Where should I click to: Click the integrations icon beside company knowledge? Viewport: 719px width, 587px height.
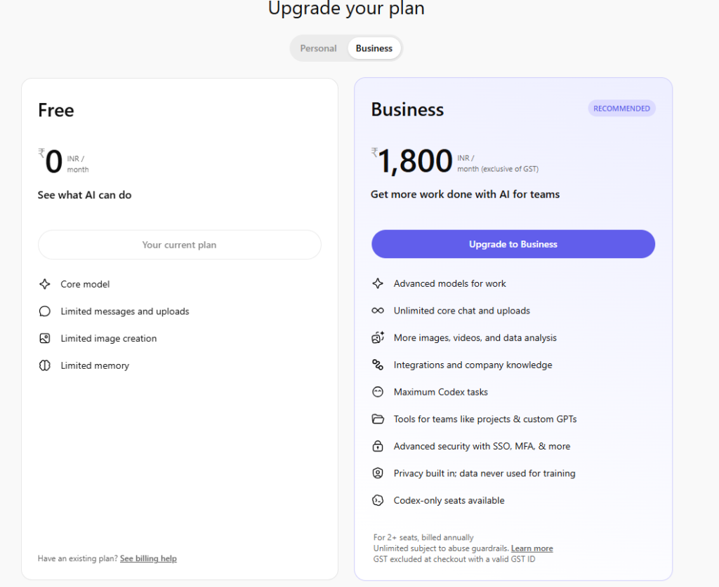[x=378, y=365]
